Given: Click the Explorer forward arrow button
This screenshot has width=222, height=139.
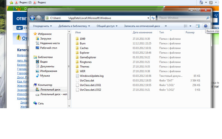Looking at the screenshot, I should coord(38,18).
